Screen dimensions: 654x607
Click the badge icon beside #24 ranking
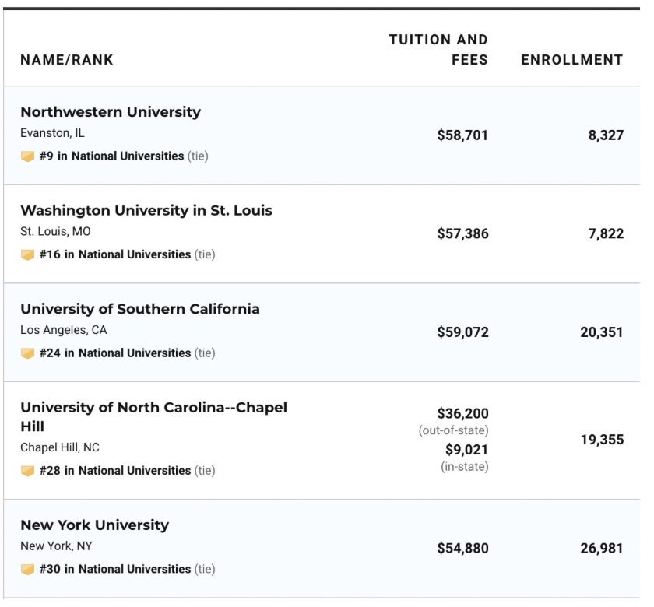(27, 353)
